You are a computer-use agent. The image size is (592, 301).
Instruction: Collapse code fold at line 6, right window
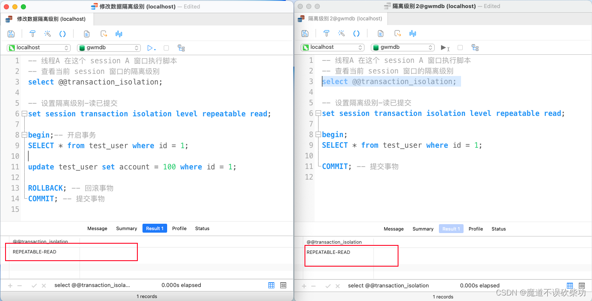tap(318, 113)
